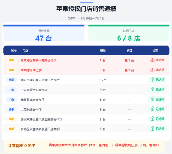Screen dimensions: 172x154
Task: Click store name 精英时代成仁店 in the table
Action: coord(31,70)
